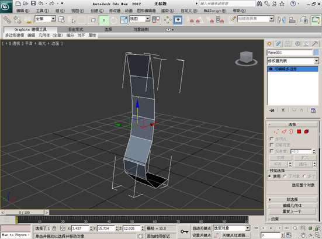Screen dimensions: 322x239
Task: Click the ViewCube in the viewport
Action: click(x=246, y=58)
